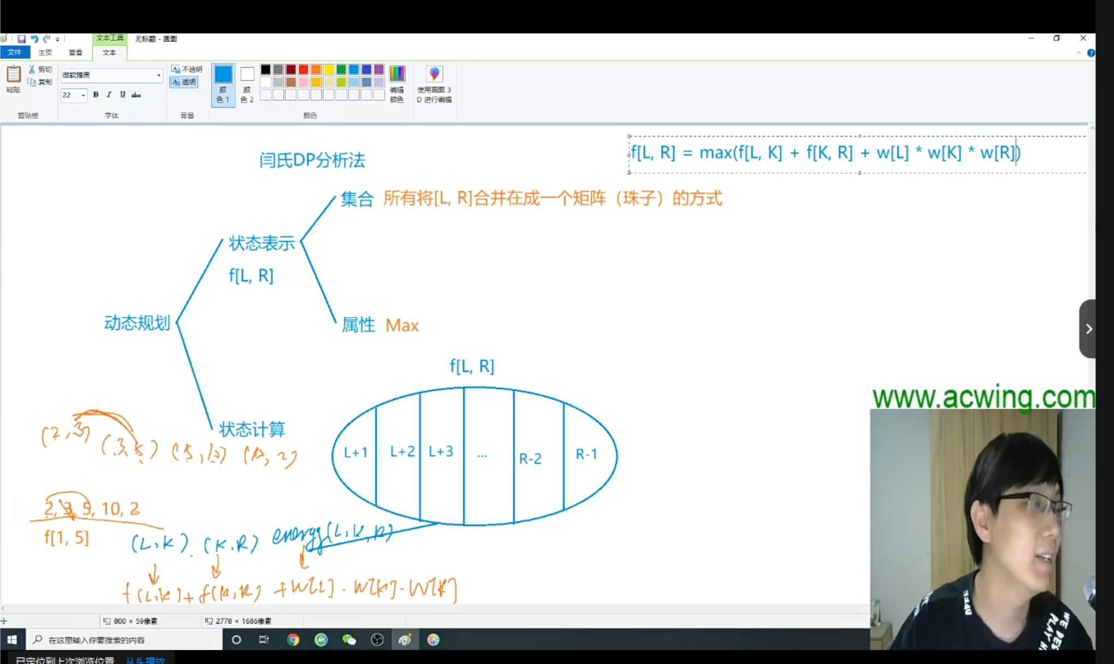Pick the black color swatch

tap(266, 69)
